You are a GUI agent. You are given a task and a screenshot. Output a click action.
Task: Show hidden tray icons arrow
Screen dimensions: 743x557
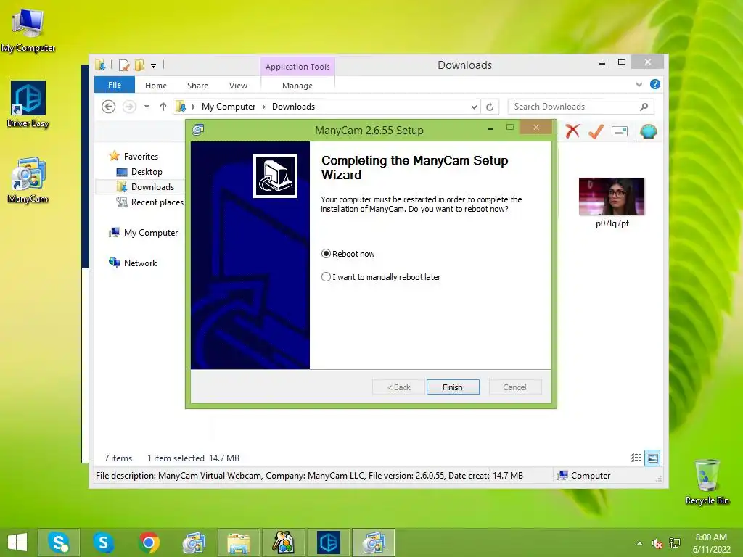(x=640, y=543)
